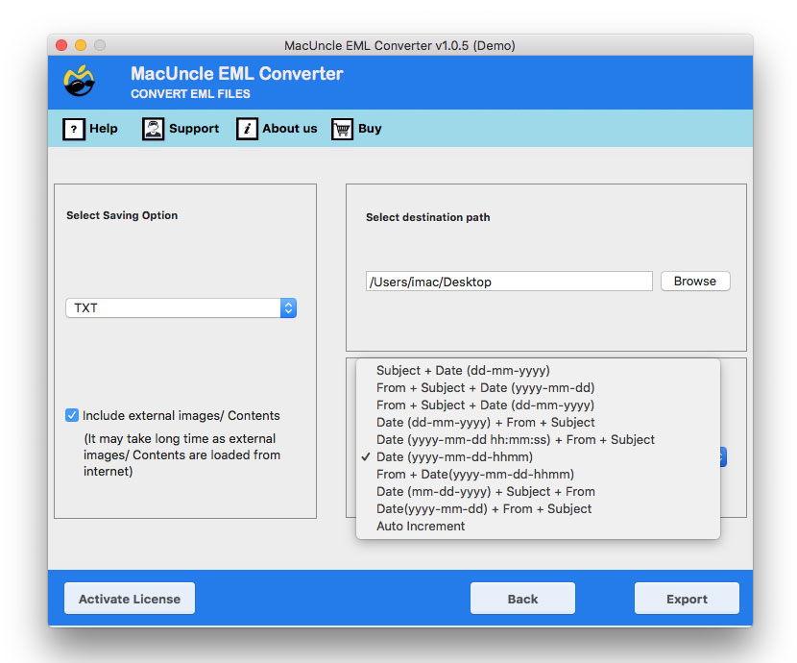Click the file naming dropdown arrow
Viewport: 797px width, 663px height.
[722, 457]
